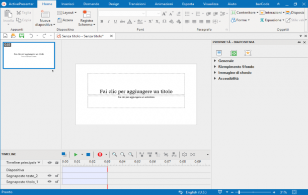Switch to the Domande tab
The width and height of the screenshot is (308, 195).
(91, 4)
